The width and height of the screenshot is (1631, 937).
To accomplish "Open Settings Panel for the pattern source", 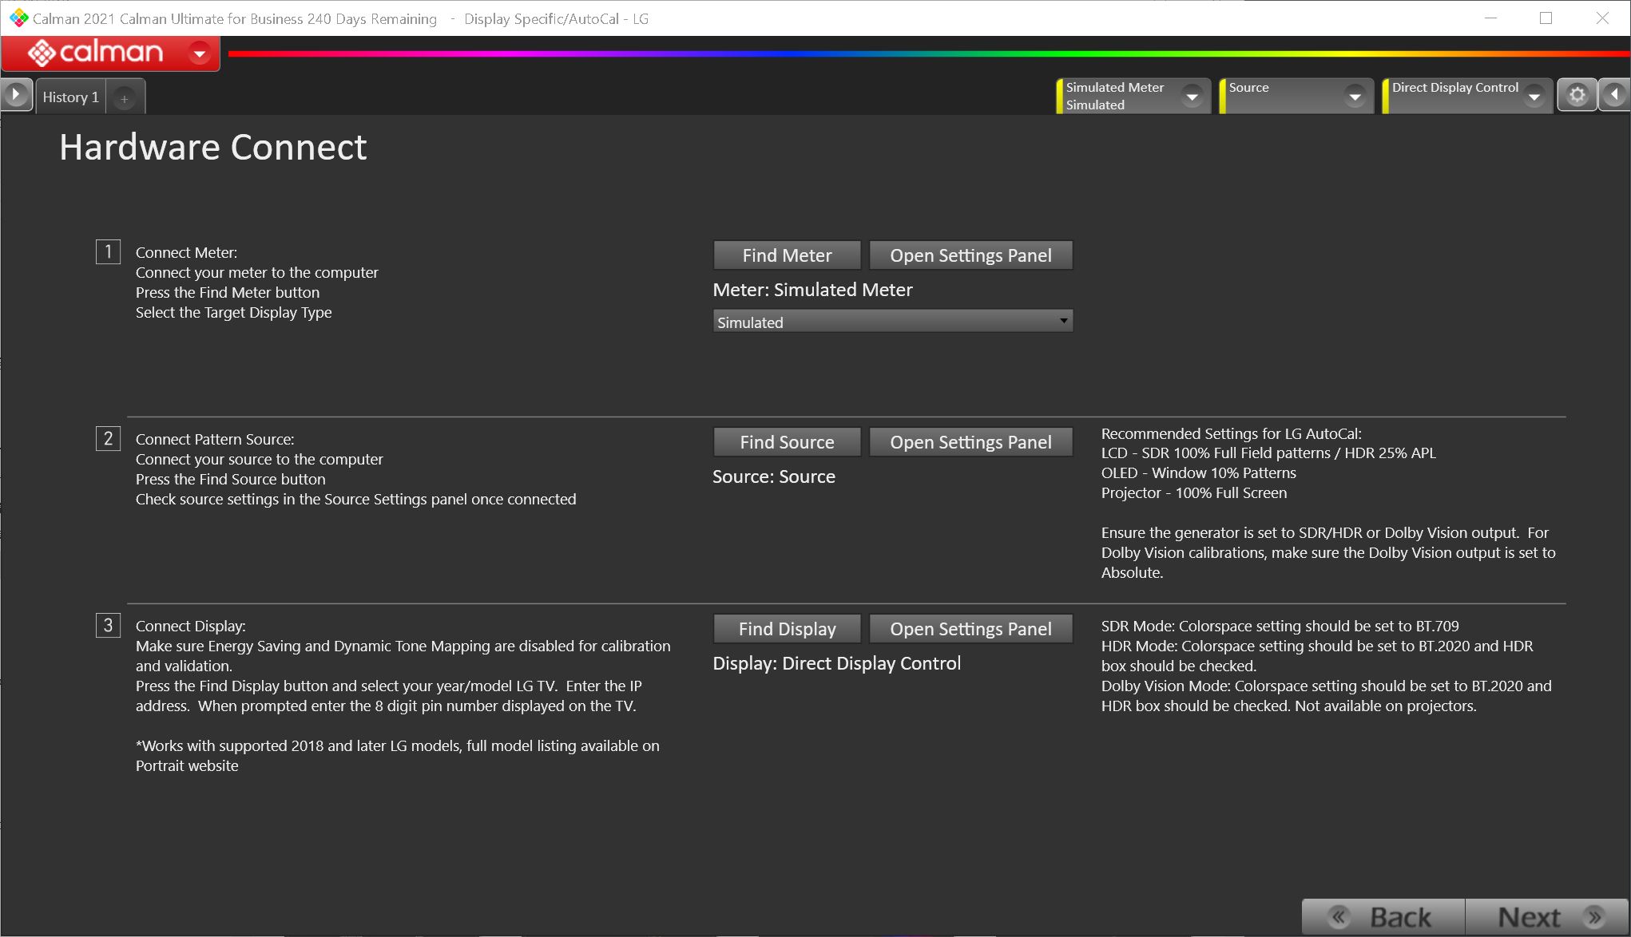I will pyautogui.click(x=970, y=442).
